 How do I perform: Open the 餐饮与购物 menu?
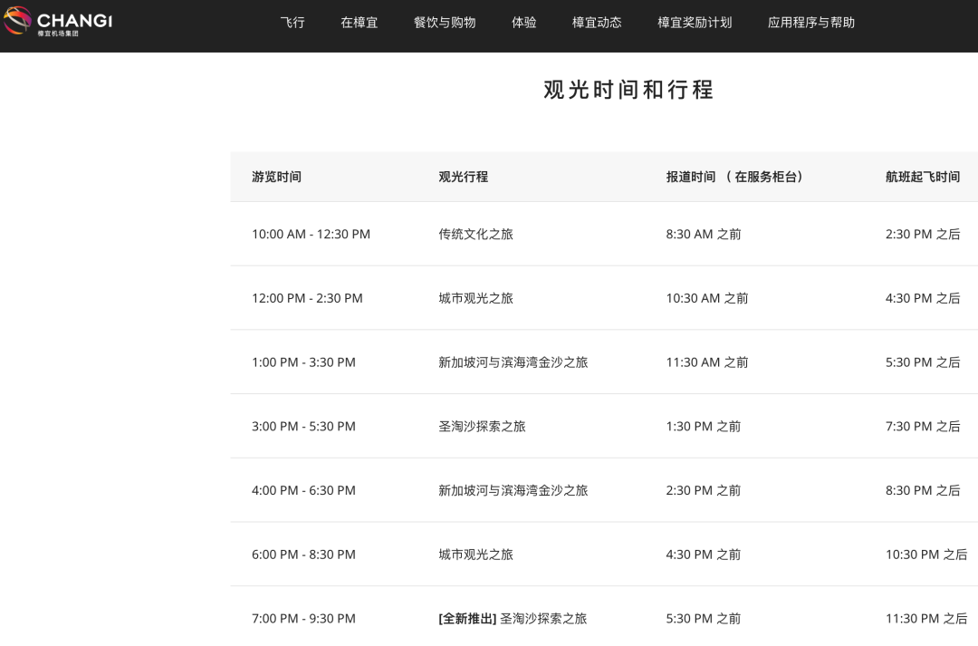pyautogui.click(x=445, y=23)
